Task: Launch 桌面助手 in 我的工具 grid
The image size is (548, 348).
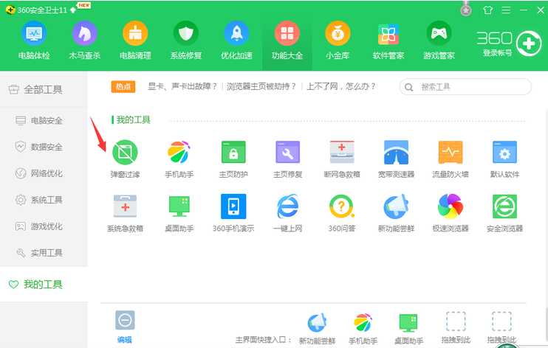Action: tap(179, 213)
